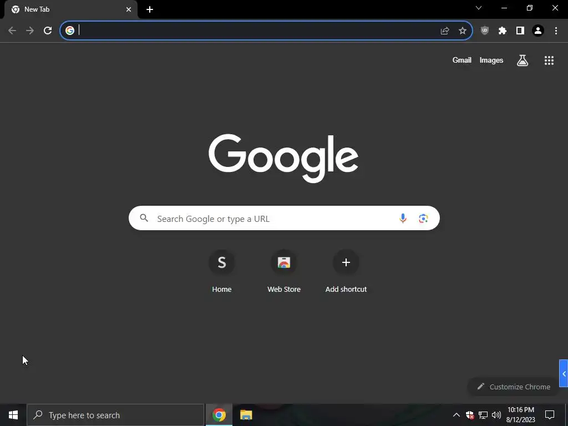Viewport: 568px width, 426px height.
Task: Click the Google logo
Action: click(x=283, y=158)
